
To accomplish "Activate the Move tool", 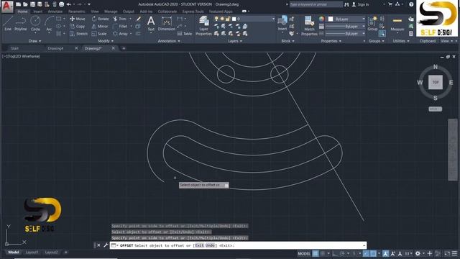I will pyautogui.click(x=78, y=19).
